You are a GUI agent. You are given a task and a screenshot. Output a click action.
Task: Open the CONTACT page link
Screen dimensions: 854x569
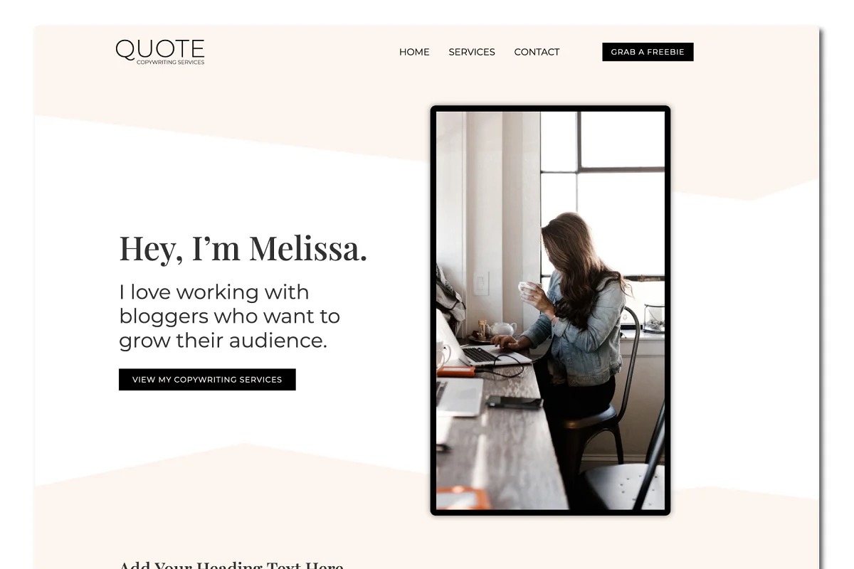(x=537, y=52)
